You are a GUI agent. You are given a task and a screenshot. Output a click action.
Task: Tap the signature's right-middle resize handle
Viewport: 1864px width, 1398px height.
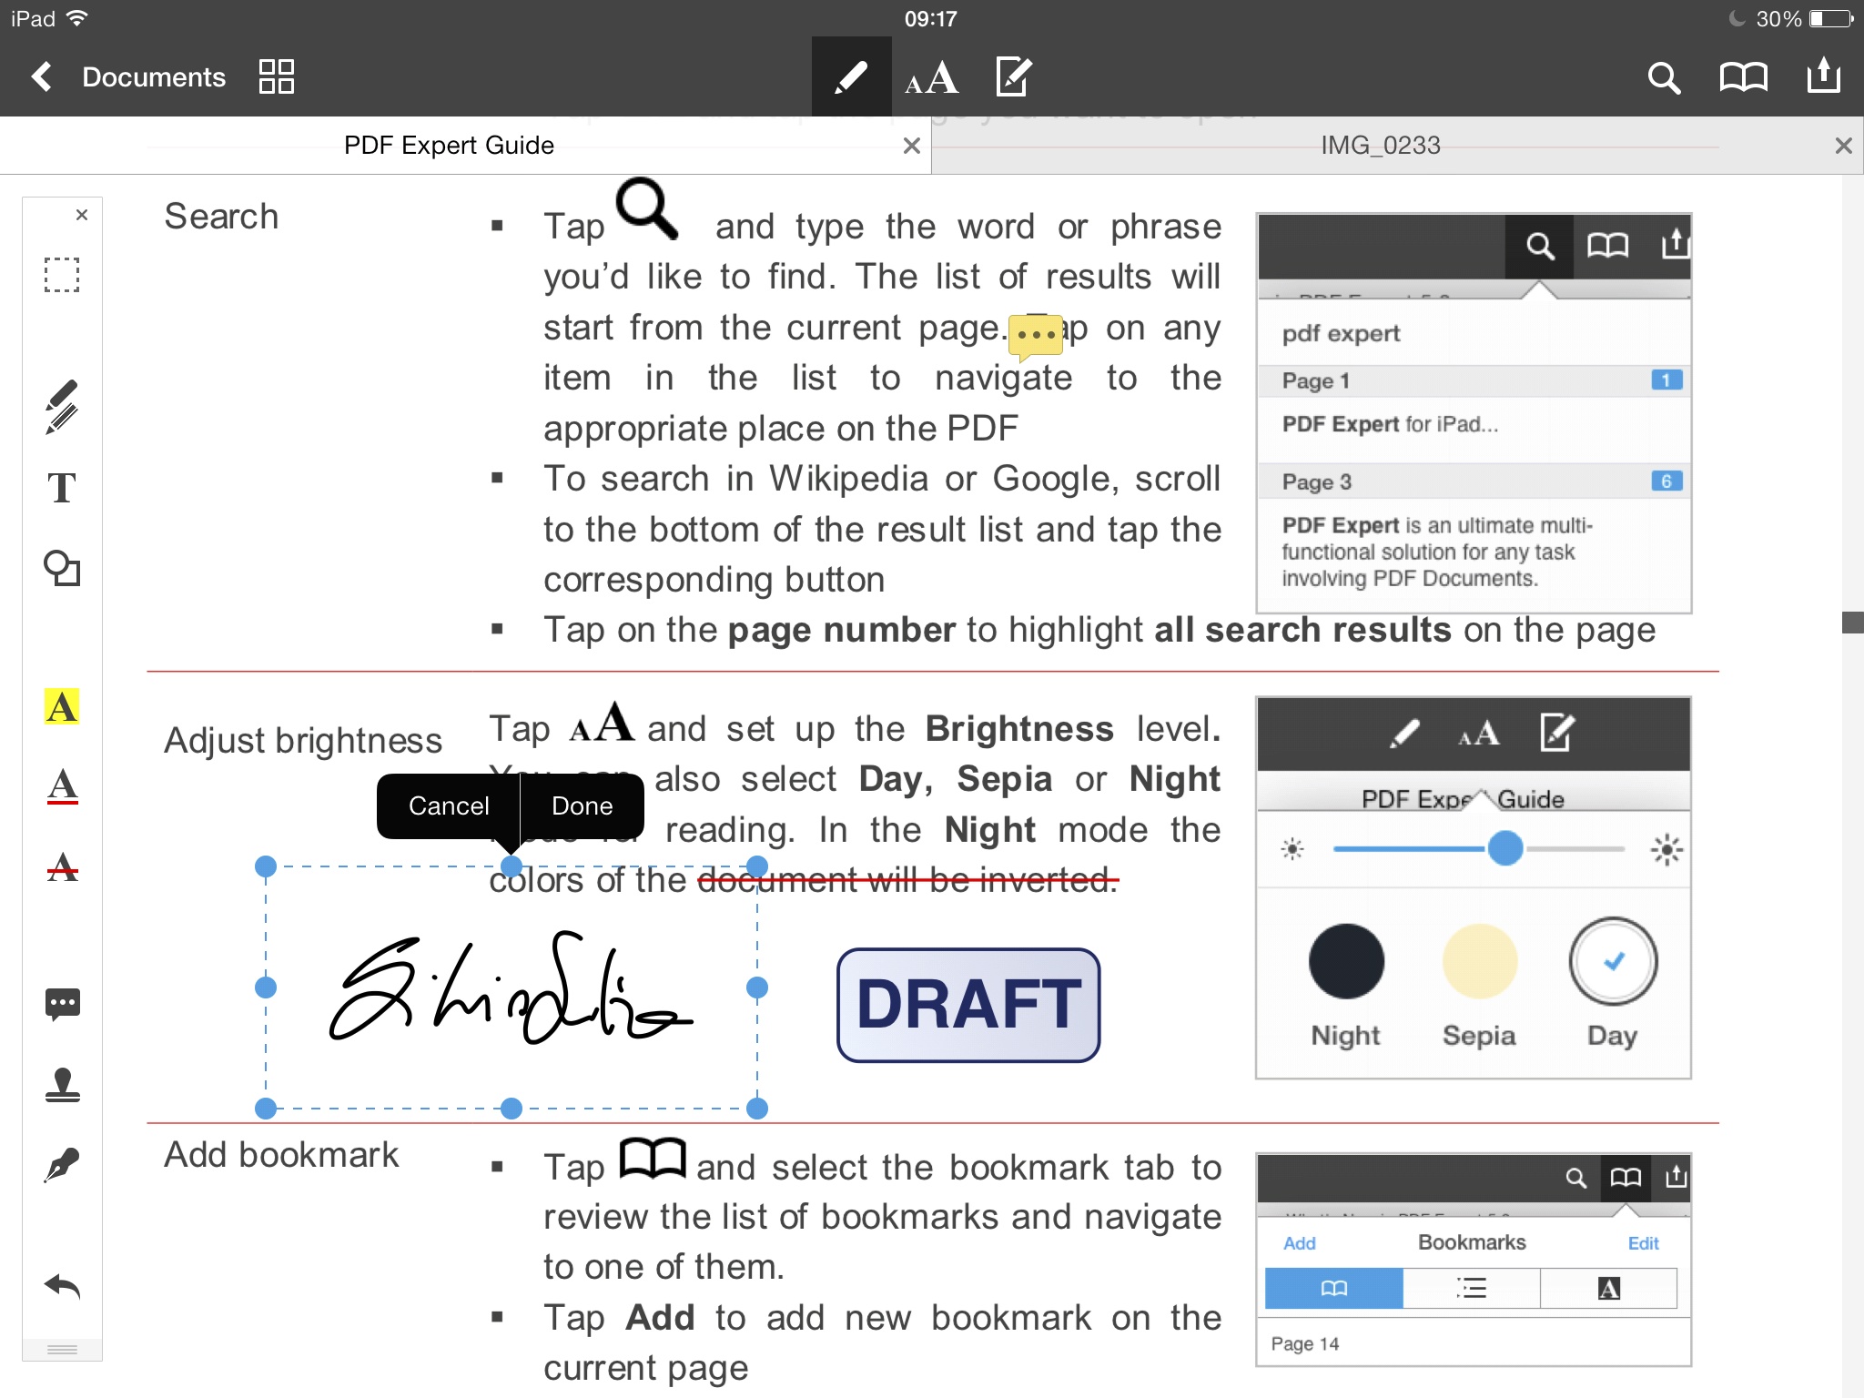[x=757, y=988]
